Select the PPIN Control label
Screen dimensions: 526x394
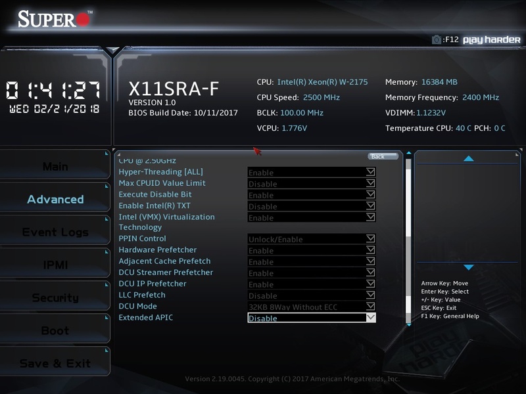142,238
